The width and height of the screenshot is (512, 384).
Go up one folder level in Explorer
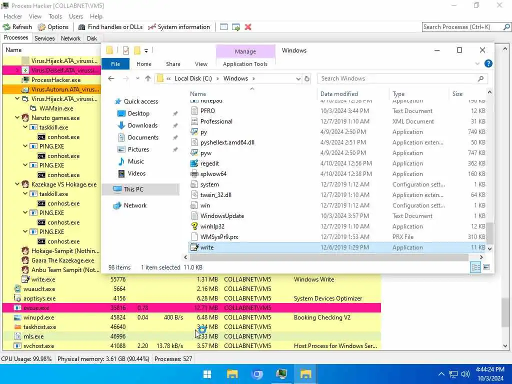click(x=148, y=78)
